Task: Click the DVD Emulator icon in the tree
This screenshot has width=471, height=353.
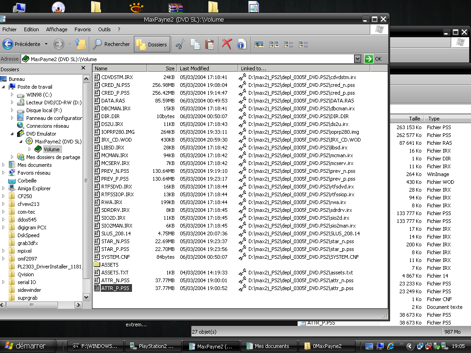Action: [x=21, y=134]
